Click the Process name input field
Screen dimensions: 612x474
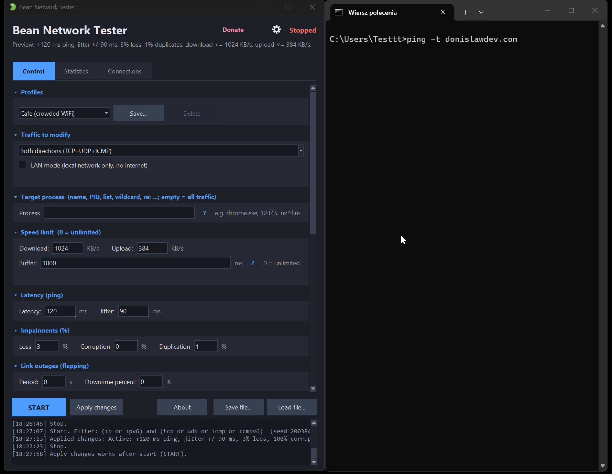(x=119, y=213)
